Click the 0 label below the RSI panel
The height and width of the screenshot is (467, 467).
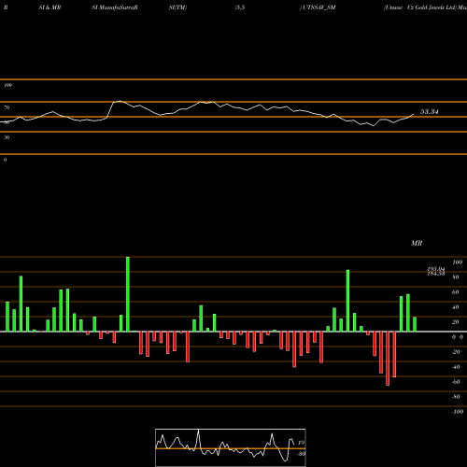coord(5,160)
